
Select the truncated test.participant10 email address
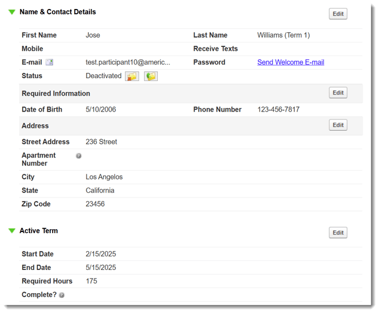[127, 62]
